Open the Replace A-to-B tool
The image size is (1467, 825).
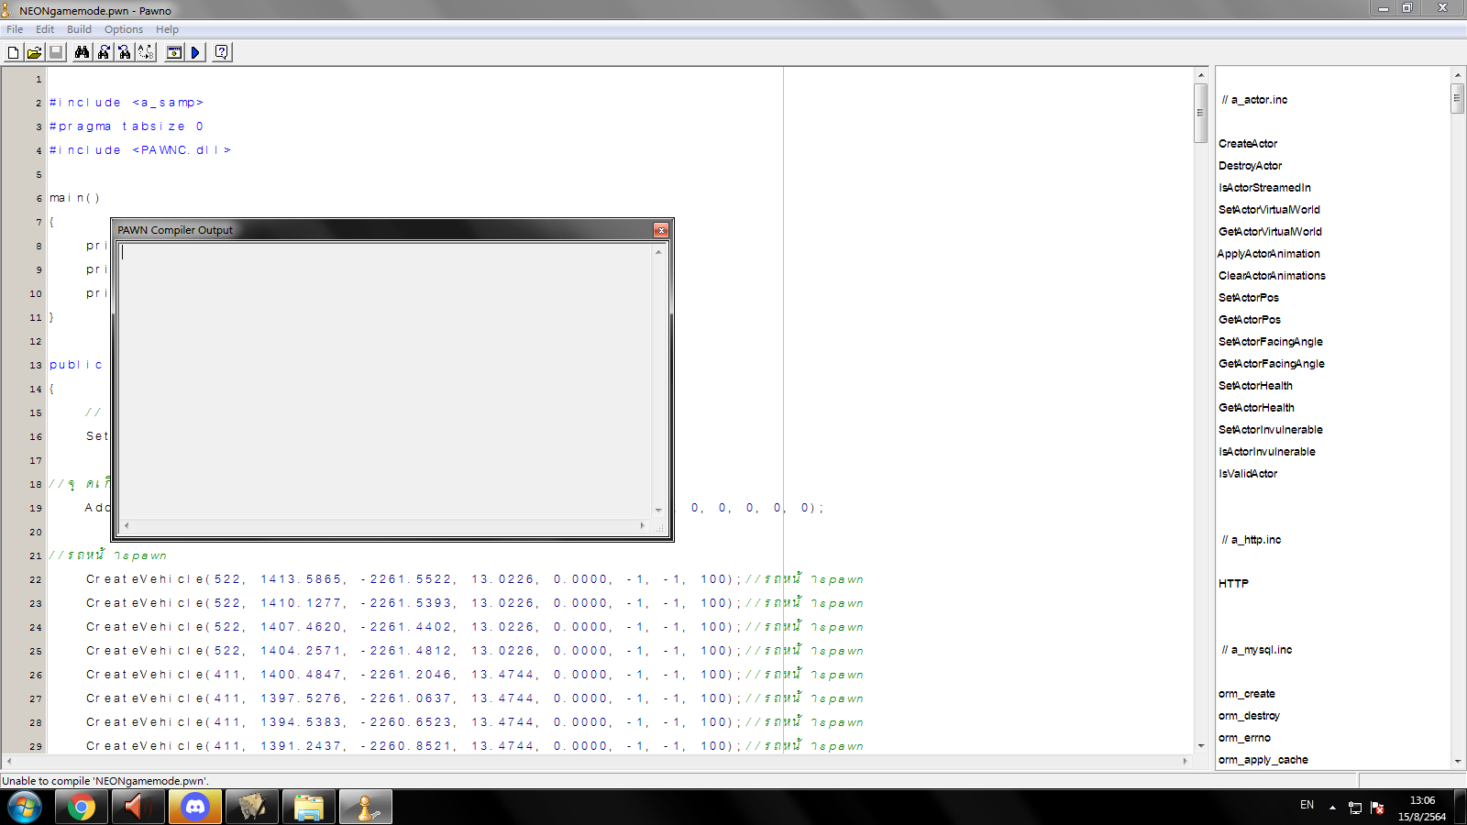[146, 52]
